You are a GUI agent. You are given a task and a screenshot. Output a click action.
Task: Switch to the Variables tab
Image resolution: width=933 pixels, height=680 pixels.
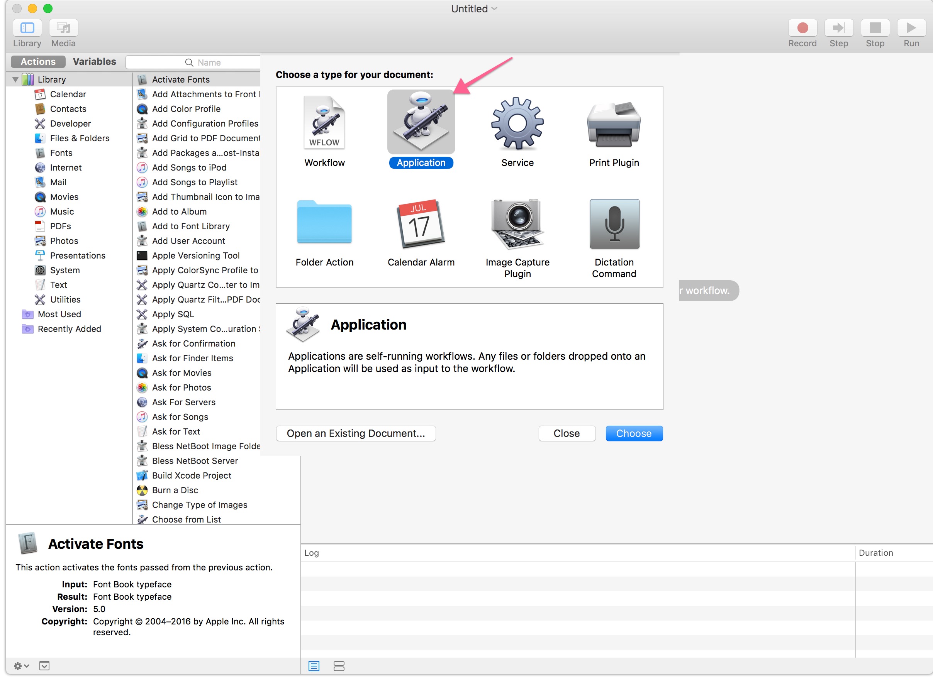[x=94, y=62]
